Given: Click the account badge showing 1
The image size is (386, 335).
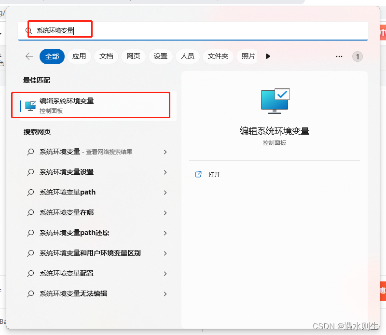Looking at the screenshot, I should point(358,56).
